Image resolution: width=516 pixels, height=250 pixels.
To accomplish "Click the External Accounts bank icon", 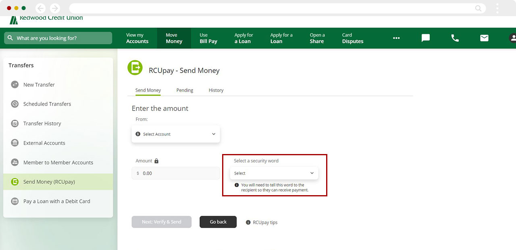I will click(x=15, y=143).
